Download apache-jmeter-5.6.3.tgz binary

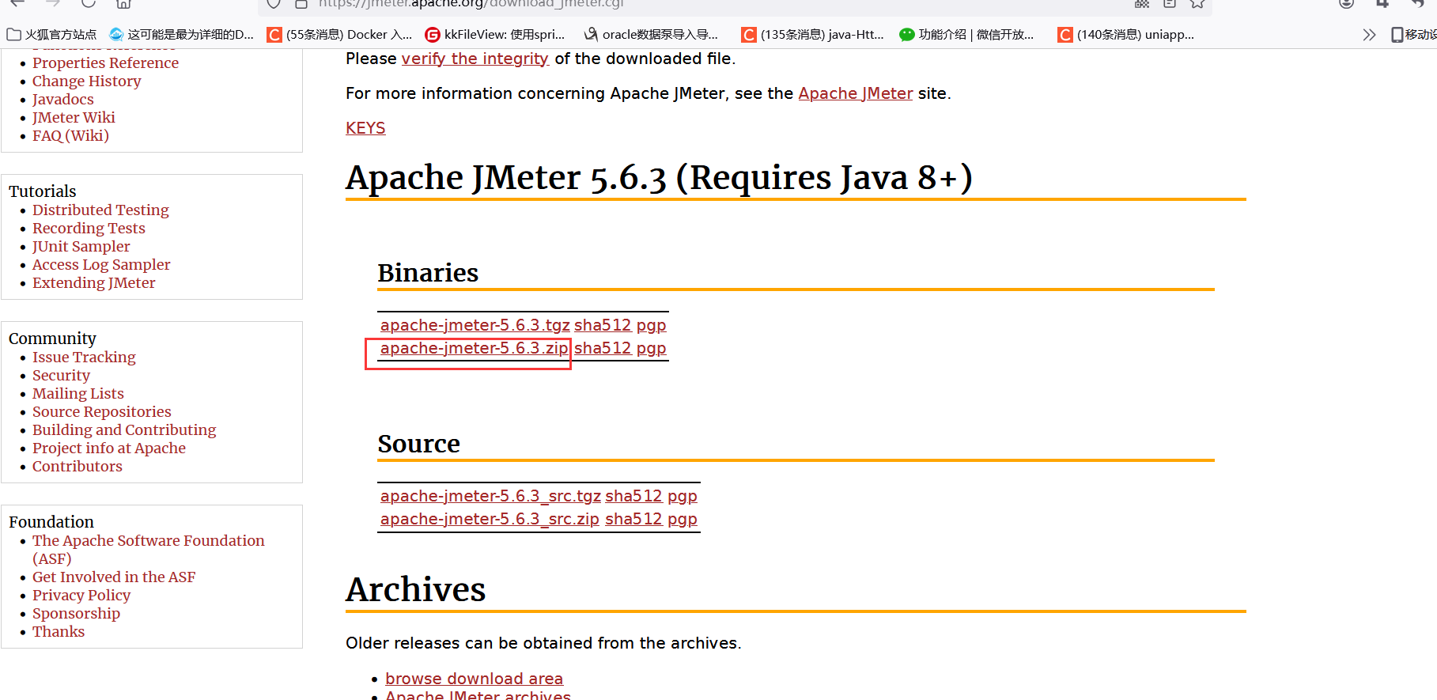[x=475, y=325]
